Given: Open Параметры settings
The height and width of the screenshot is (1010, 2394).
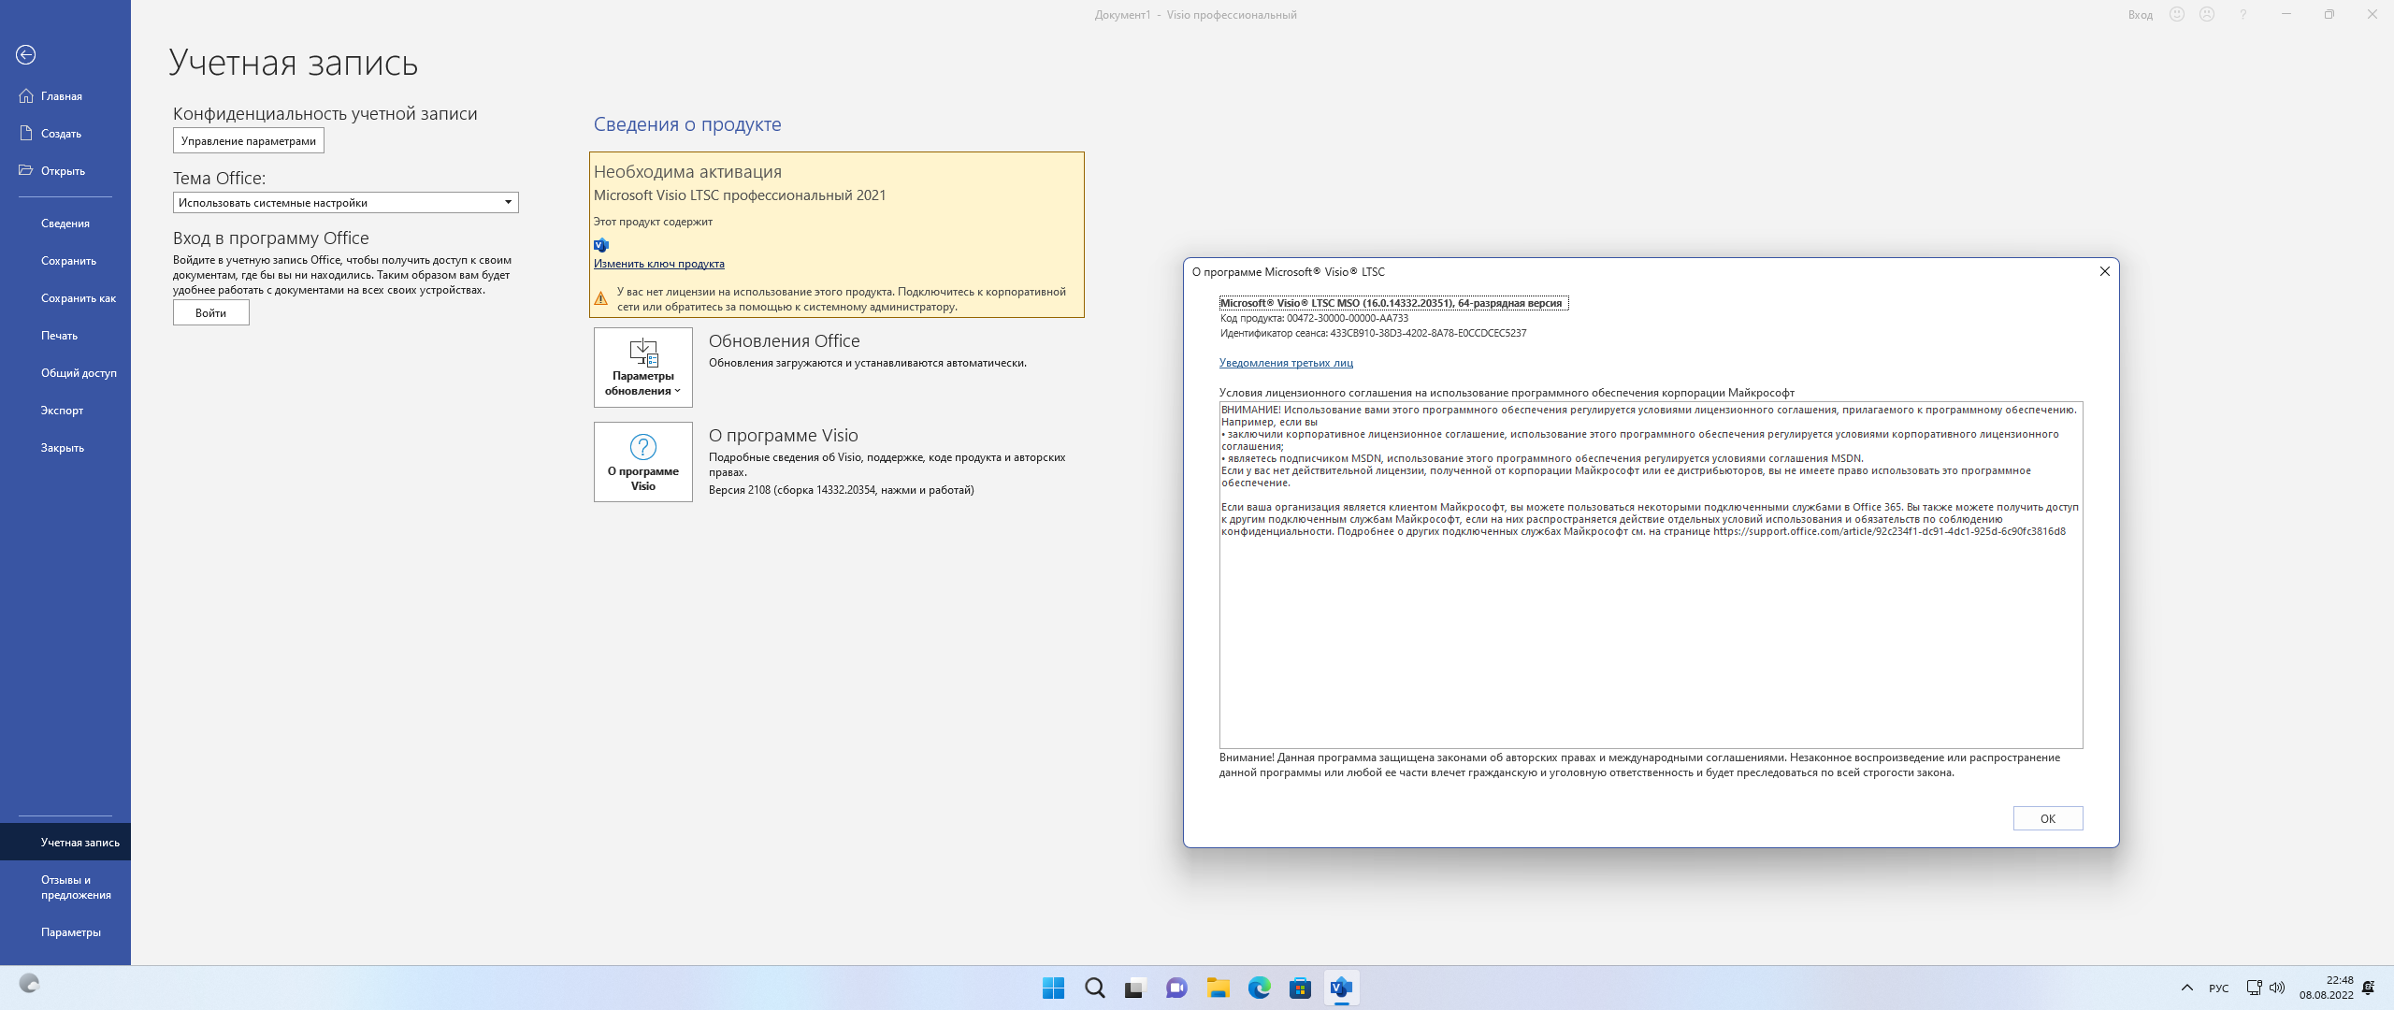Looking at the screenshot, I should (65, 932).
